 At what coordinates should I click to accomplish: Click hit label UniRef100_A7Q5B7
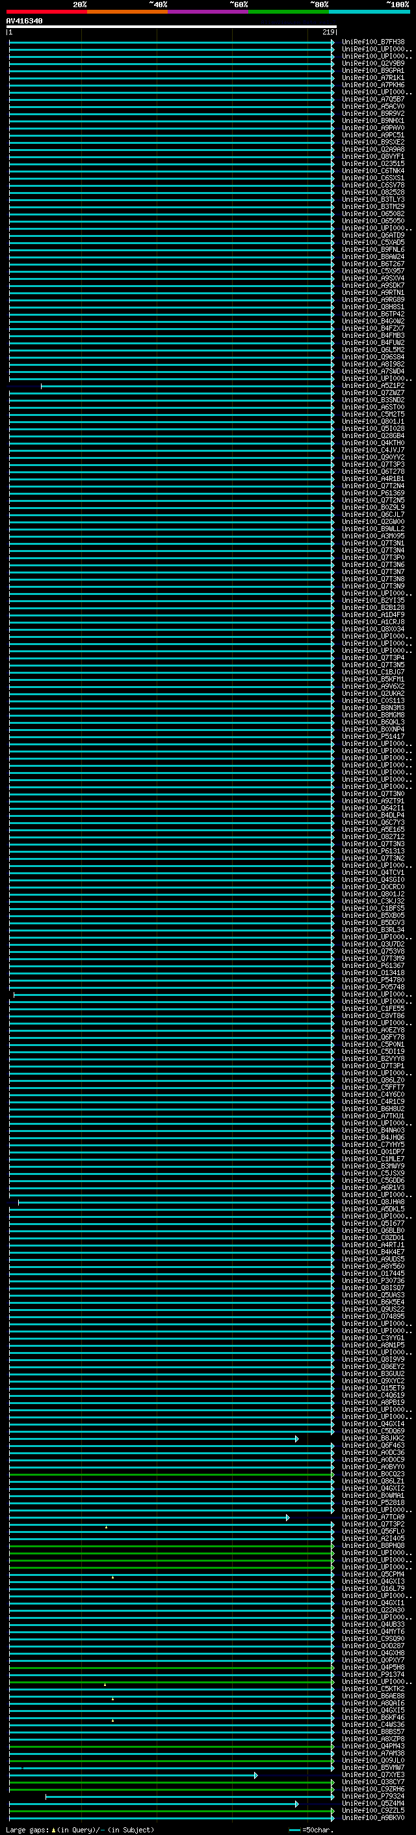point(373,99)
